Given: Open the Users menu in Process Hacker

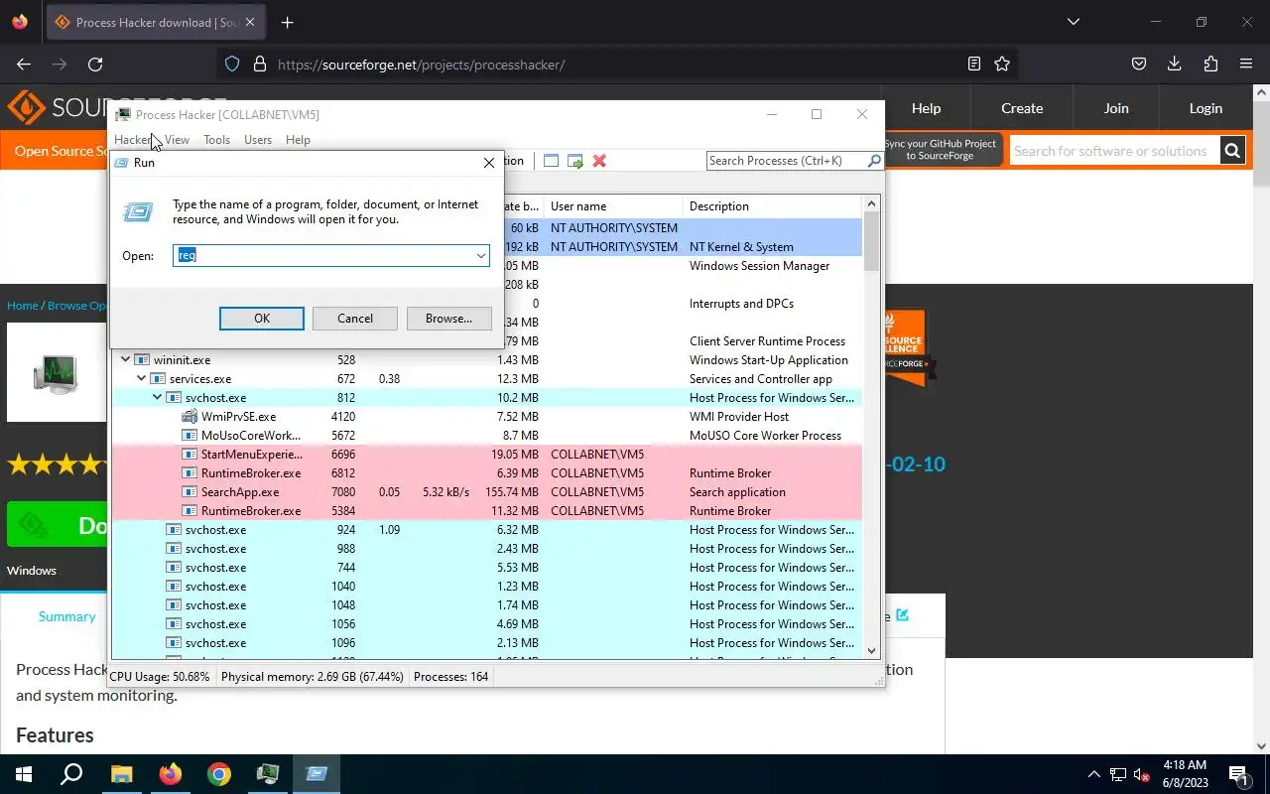Looking at the screenshot, I should tap(258, 140).
